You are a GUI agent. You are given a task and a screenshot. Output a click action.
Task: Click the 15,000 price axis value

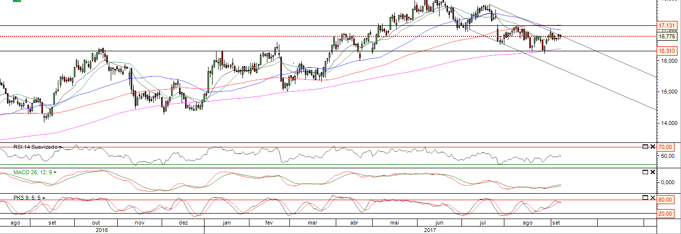pyautogui.click(x=668, y=92)
